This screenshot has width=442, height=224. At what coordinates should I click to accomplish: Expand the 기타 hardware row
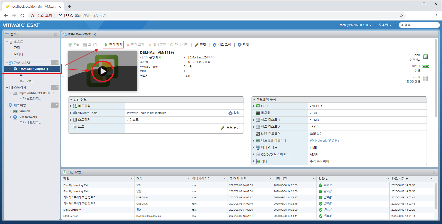pyautogui.click(x=254, y=161)
